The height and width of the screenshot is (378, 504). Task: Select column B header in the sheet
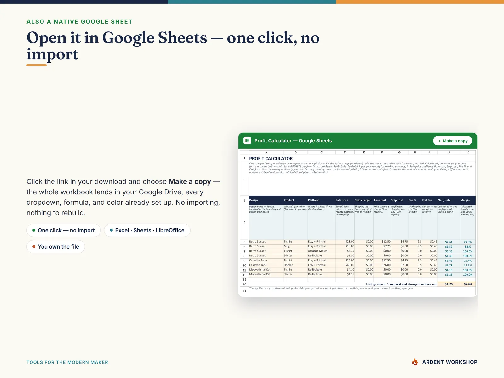(295, 152)
